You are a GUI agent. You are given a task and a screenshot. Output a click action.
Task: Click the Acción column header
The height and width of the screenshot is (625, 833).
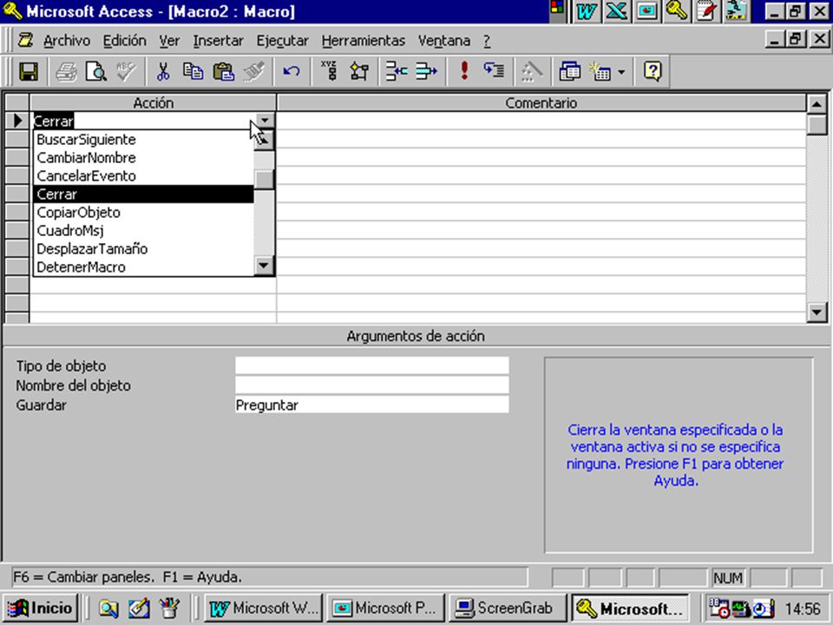click(x=153, y=102)
